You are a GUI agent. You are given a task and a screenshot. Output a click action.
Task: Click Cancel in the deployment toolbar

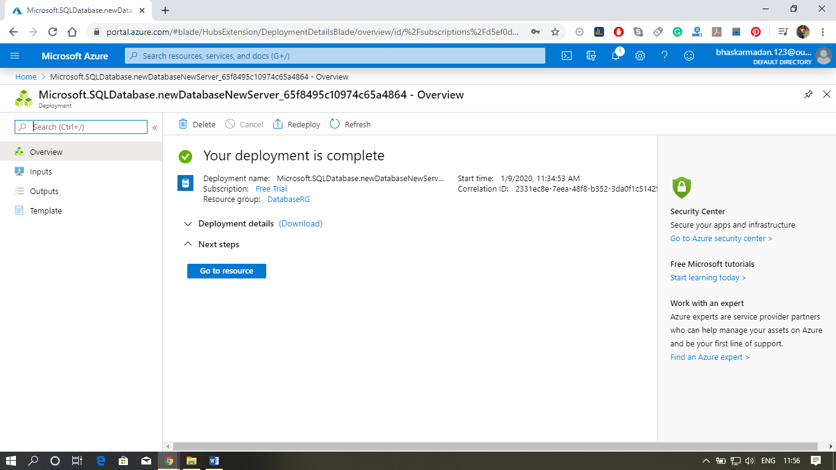244,124
